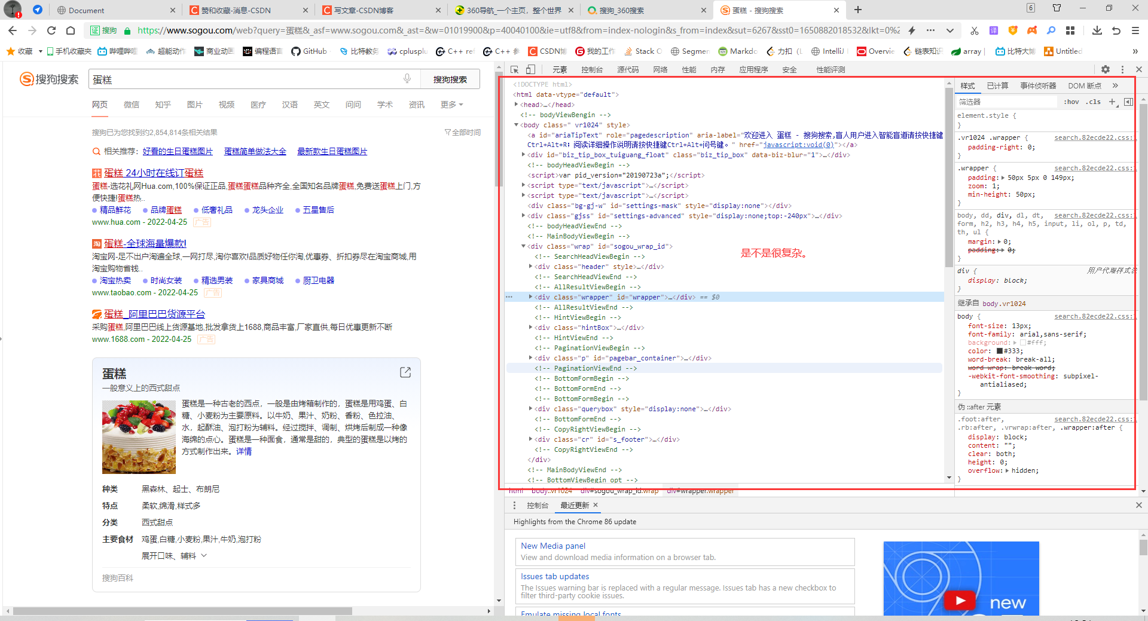Switch to DevTools 控制台 main tab
Image resolution: width=1148 pixels, height=621 pixels.
tap(592, 70)
